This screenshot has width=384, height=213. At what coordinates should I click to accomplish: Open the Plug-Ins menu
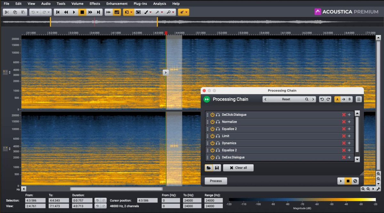pos(140,4)
